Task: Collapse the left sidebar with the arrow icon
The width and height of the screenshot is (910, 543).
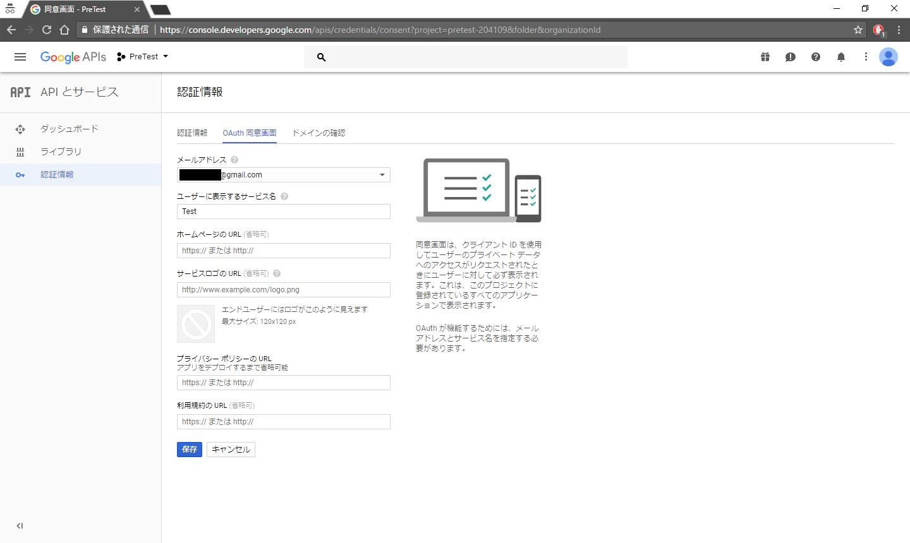Action: click(x=20, y=526)
